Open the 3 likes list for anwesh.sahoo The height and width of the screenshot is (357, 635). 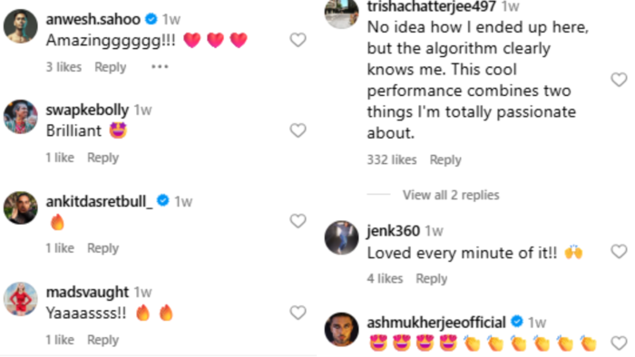click(63, 67)
